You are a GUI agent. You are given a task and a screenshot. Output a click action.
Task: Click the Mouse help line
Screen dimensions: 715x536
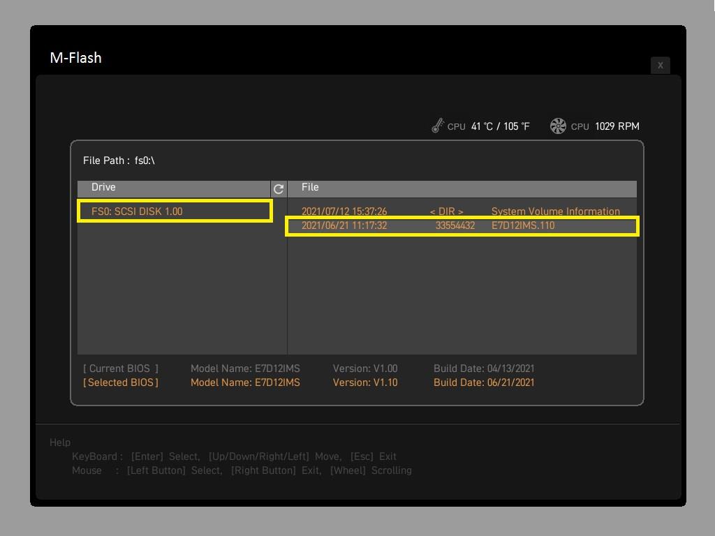(x=242, y=471)
